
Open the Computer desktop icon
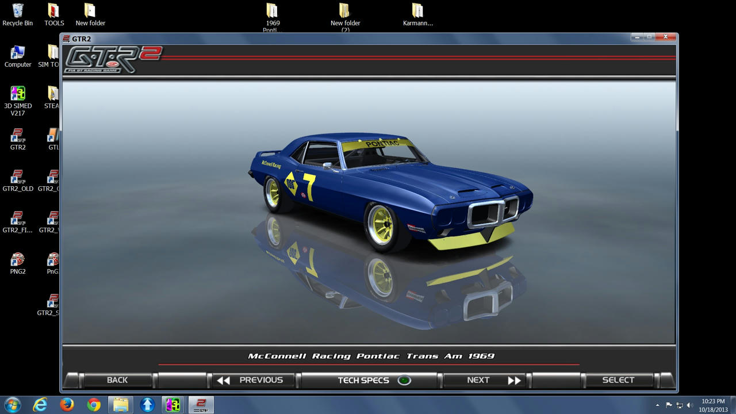tap(18, 56)
